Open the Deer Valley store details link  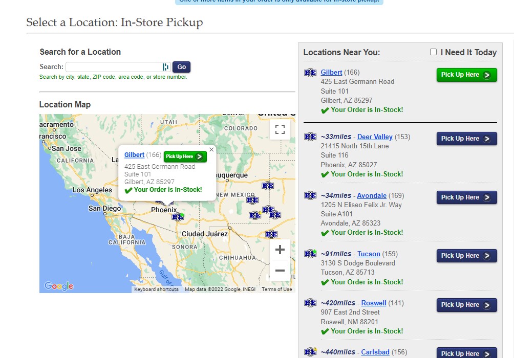coord(376,137)
